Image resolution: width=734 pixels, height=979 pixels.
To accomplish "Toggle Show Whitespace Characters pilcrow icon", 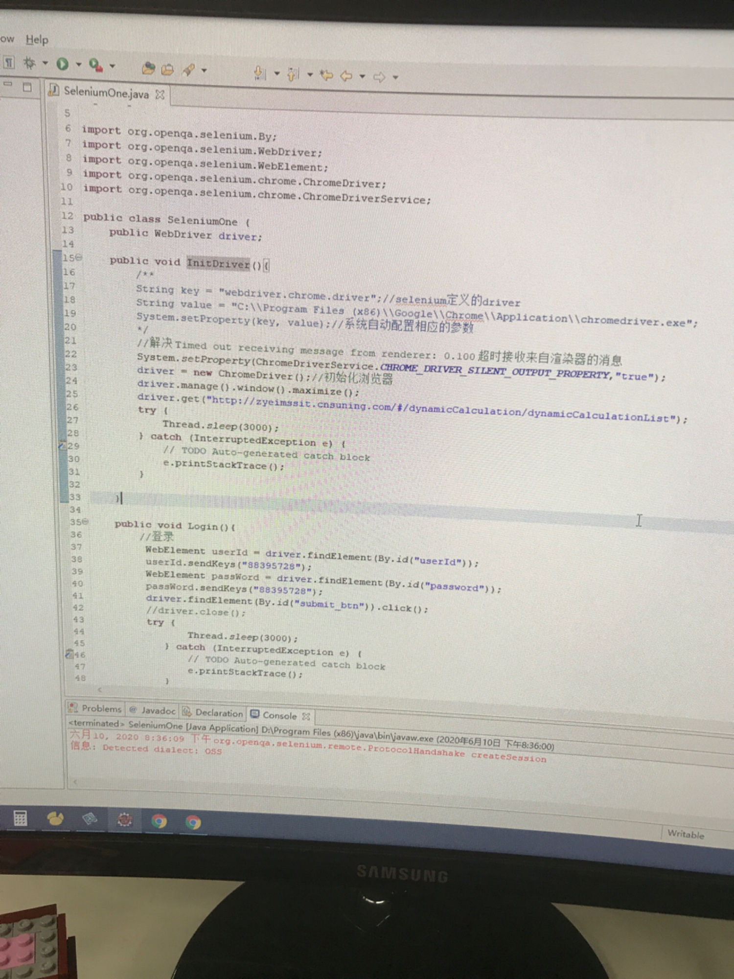I will click(x=9, y=63).
